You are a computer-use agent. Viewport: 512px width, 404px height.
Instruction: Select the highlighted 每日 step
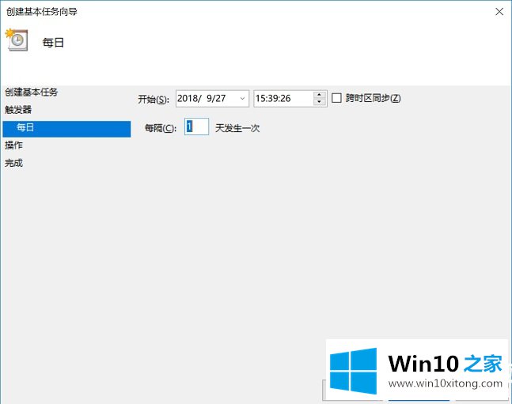[x=66, y=128]
